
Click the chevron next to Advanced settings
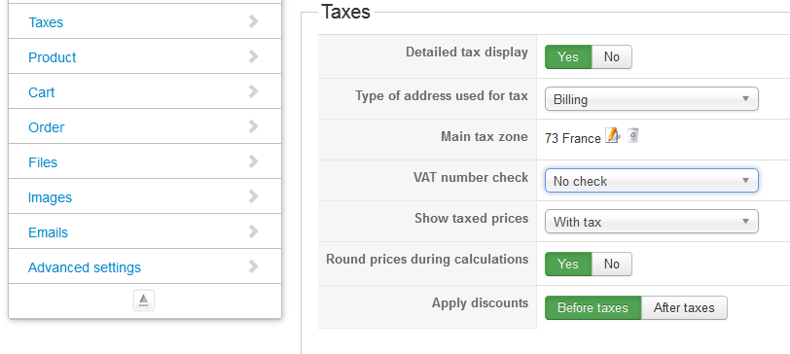click(253, 265)
